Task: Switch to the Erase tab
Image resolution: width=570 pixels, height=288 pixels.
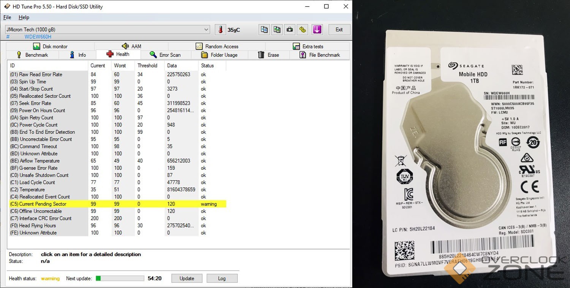Action: (x=269, y=55)
